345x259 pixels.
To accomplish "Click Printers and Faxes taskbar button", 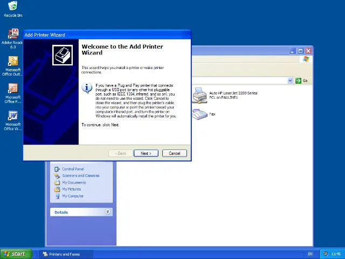I will click(66, 254).
